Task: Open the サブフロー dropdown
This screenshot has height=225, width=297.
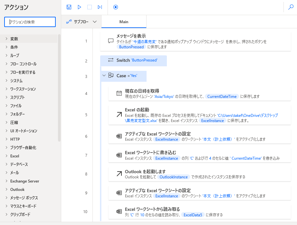Action: [81, 21]
